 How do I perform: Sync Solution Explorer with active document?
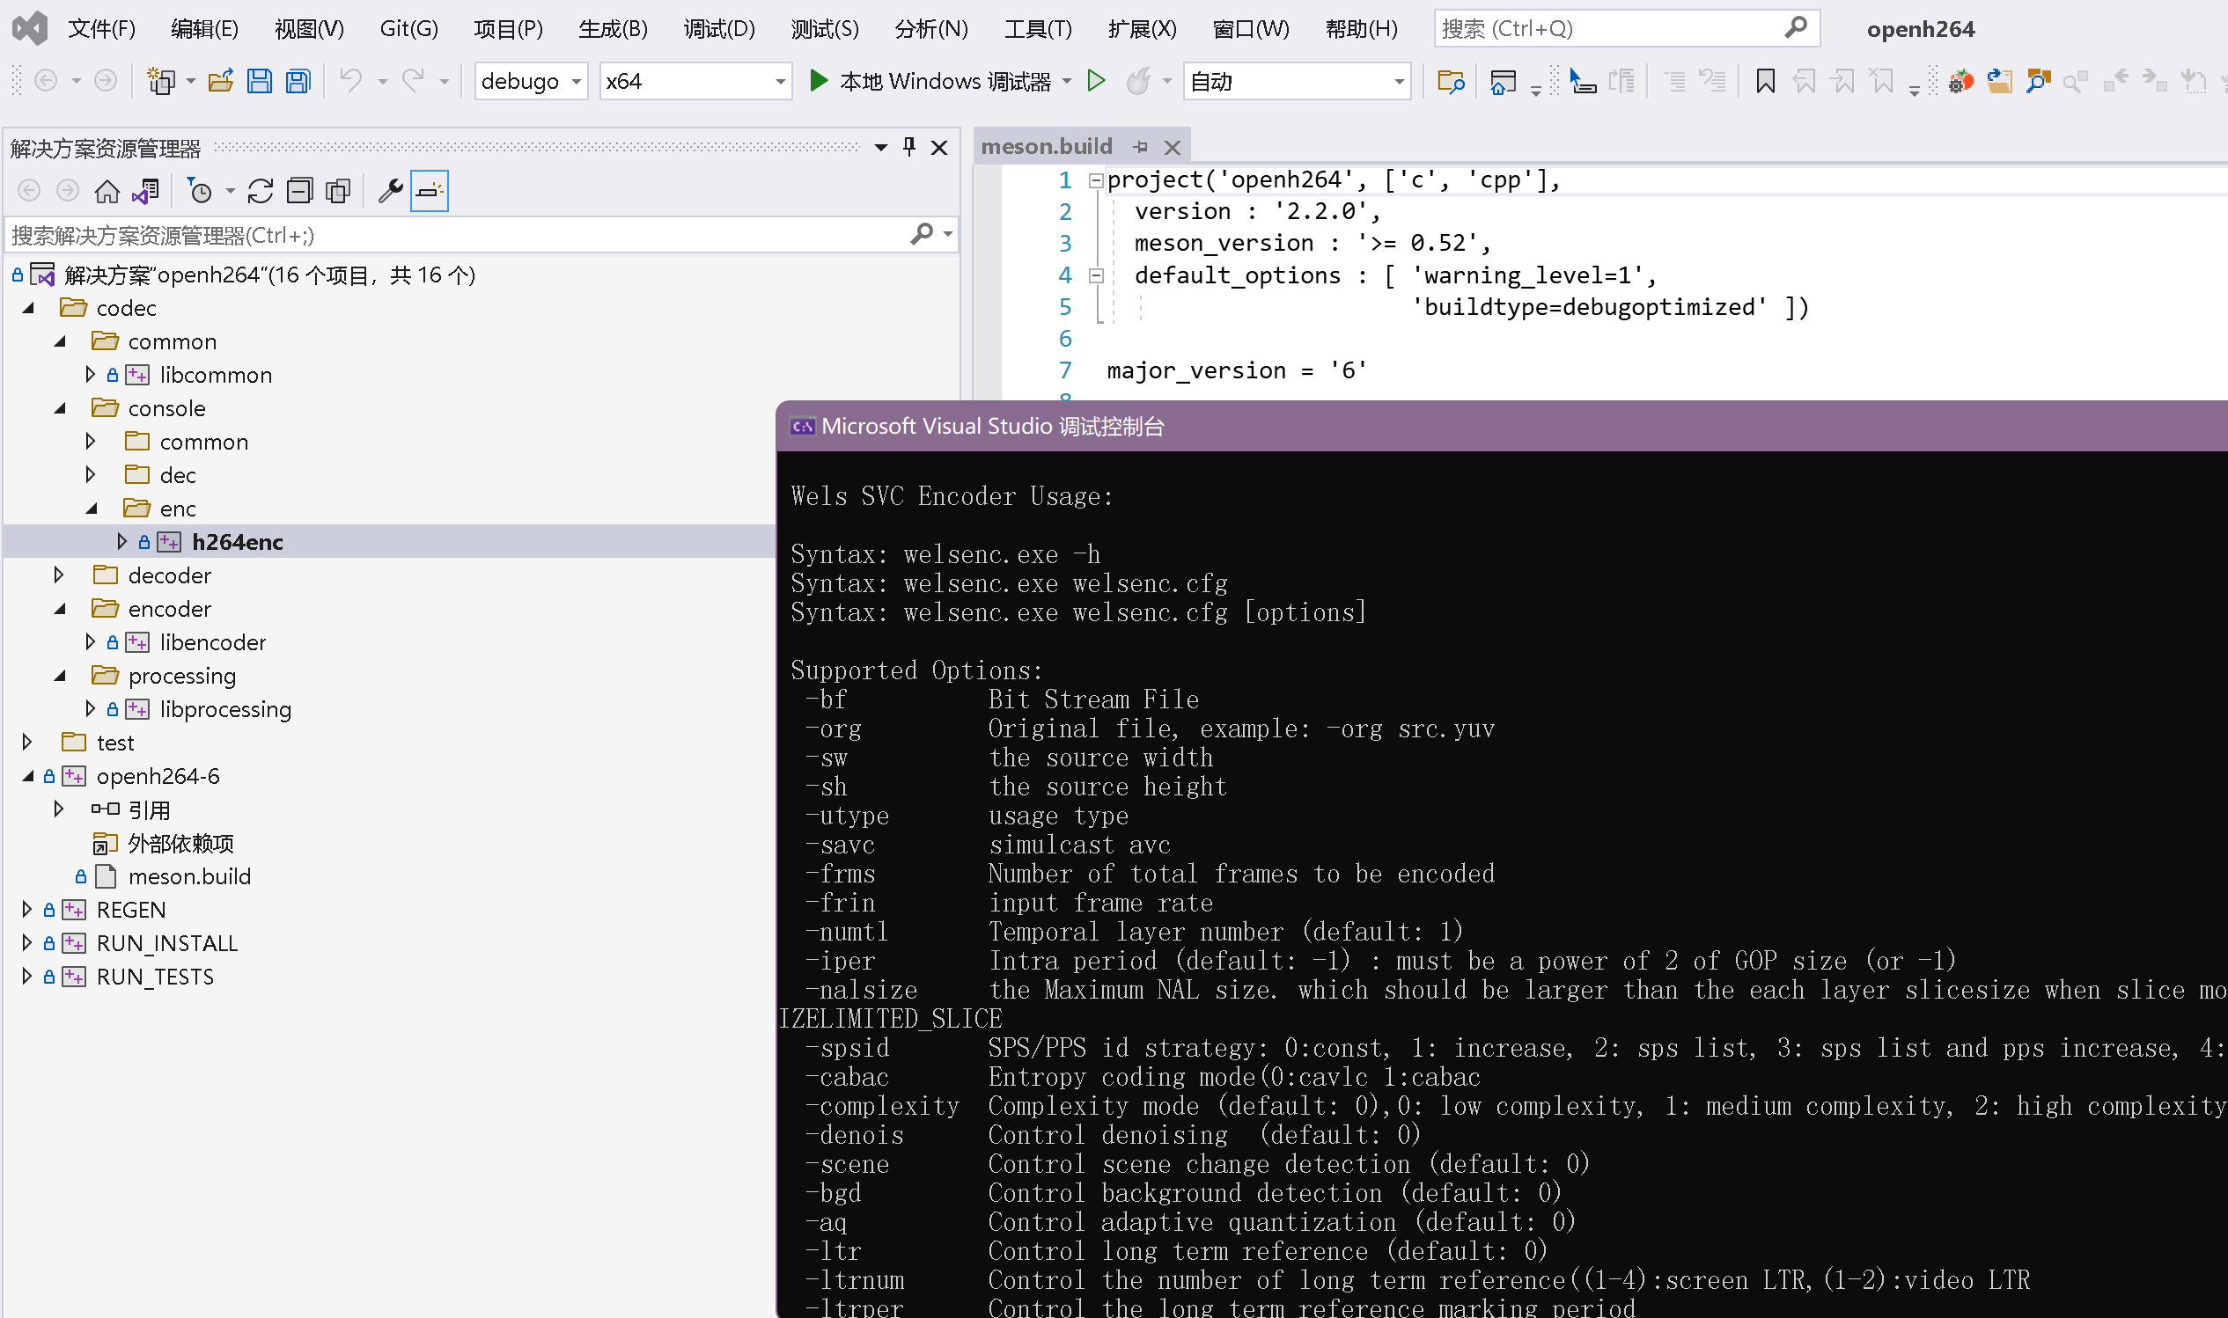[x=144, y=189]
